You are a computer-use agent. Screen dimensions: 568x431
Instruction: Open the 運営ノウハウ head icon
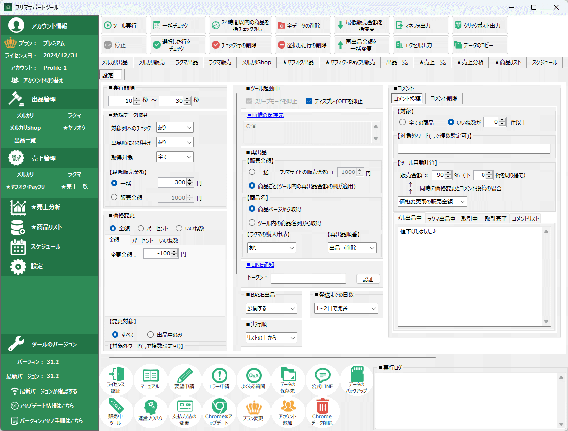pyautogui.click(x=150, y=411)
